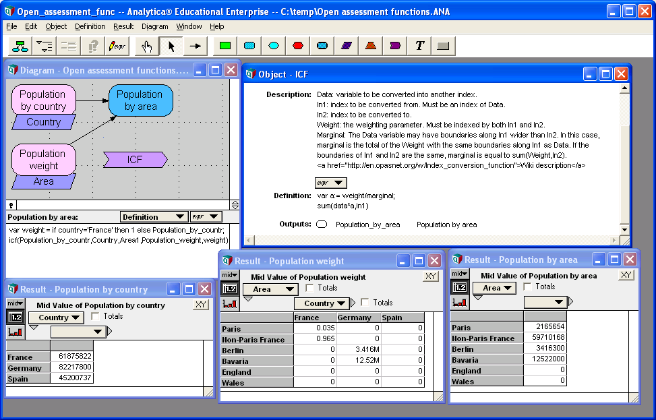Screen dimensions: 656x420
Task: Select the arrow pointer edit tool
Action: (x=171, y=46)
